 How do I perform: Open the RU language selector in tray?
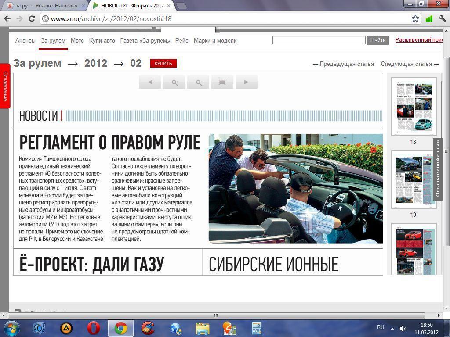(381, 327)
